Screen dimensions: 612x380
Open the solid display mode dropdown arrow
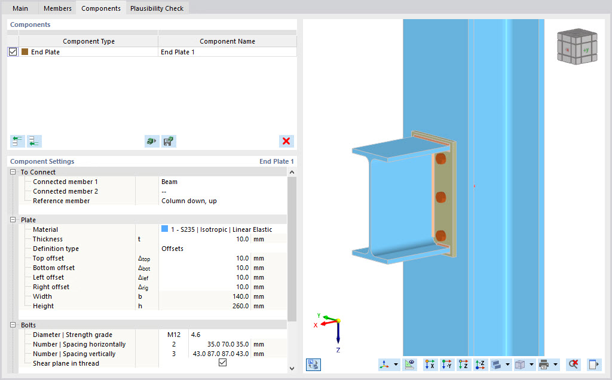[x=507, y=364]
